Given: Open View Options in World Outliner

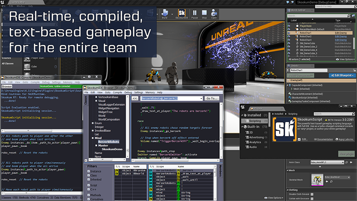Looking at the screenshot, I should 345,59.
